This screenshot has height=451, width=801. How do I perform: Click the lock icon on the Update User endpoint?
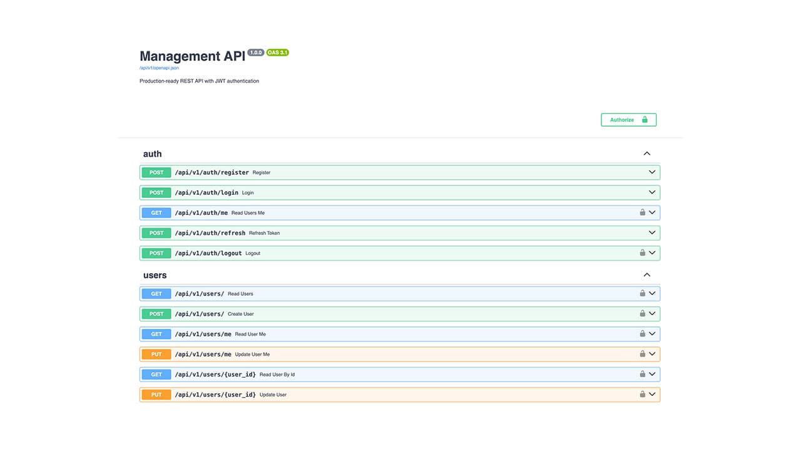[642, 394]
